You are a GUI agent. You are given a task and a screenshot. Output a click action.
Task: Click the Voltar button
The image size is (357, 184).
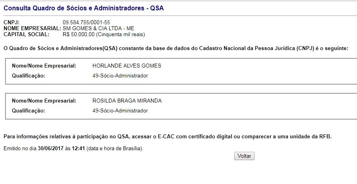[244, 156]
